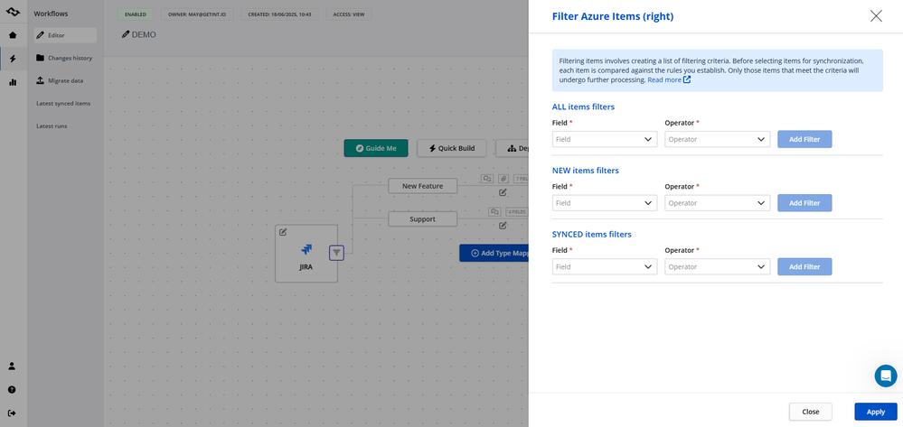Click Add Filter for NEW items filters
The height and width of the screenshot is (427, 903).
click(804, 203)
